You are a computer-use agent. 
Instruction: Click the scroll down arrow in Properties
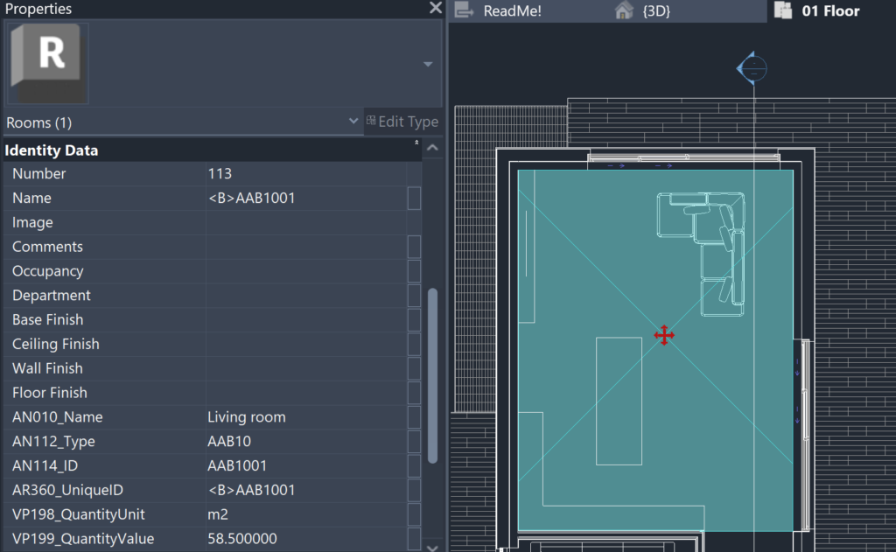click(432, 546)
